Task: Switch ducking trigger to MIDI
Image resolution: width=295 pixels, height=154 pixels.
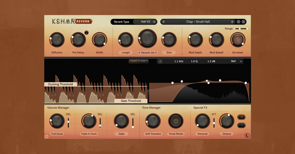Action: click(144, 61)
